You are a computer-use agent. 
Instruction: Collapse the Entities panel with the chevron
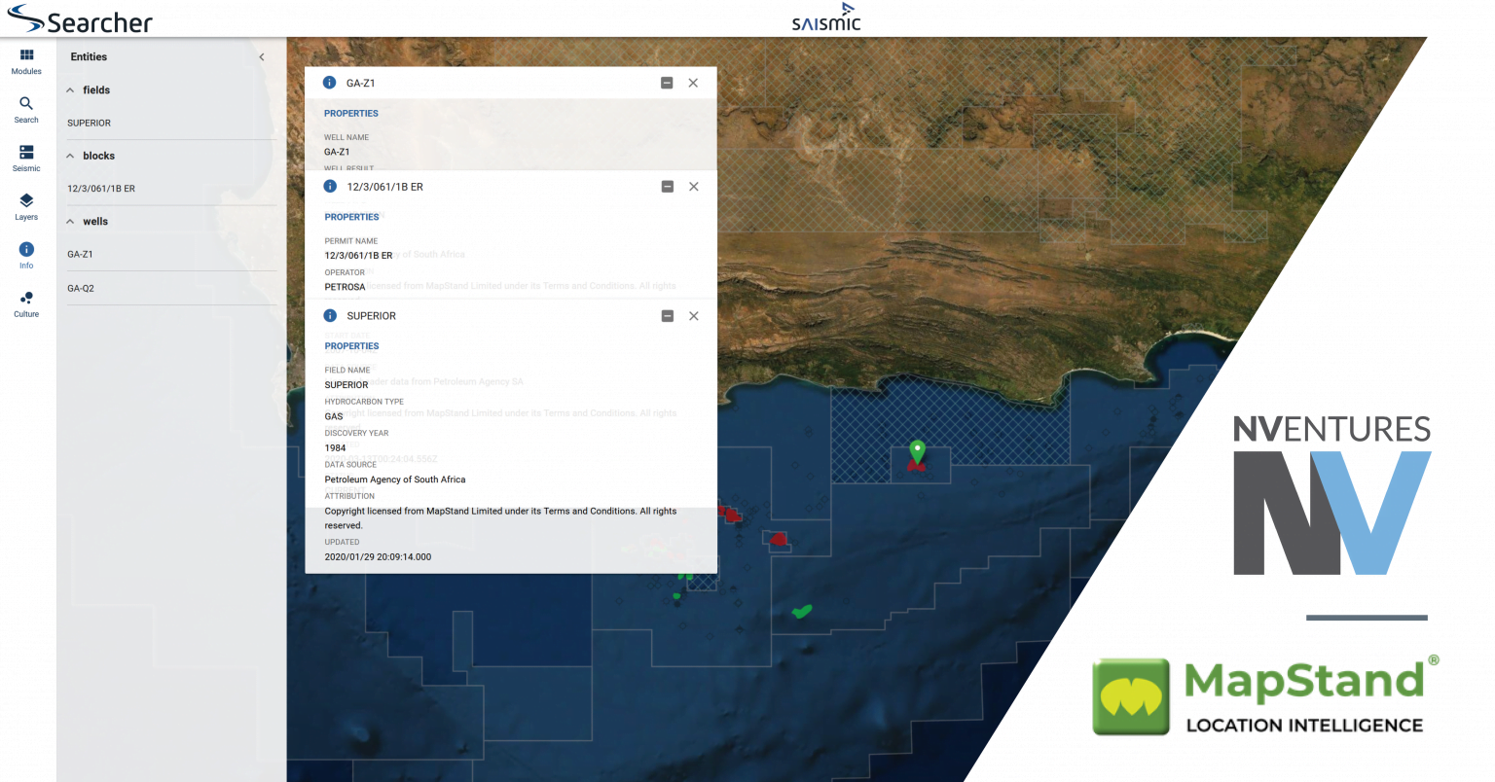[x=261, y=56]
